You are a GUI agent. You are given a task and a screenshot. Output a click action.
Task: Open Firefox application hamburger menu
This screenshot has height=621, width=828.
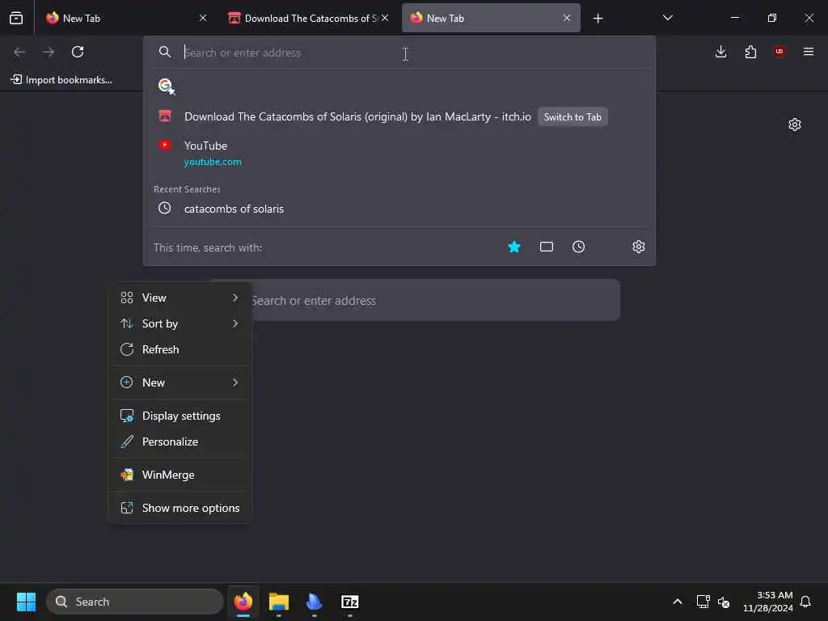pos(809,52)
